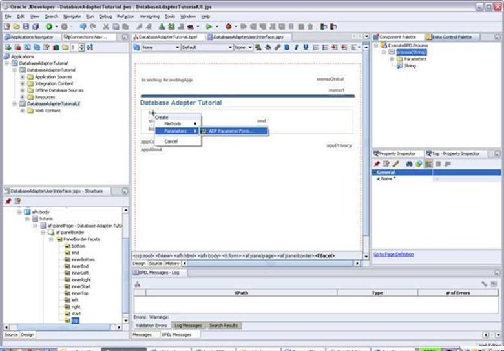This screenshot has height=351, width=504.
Task: Click the red Debug bug icon
Action: (x=229, y=27)
